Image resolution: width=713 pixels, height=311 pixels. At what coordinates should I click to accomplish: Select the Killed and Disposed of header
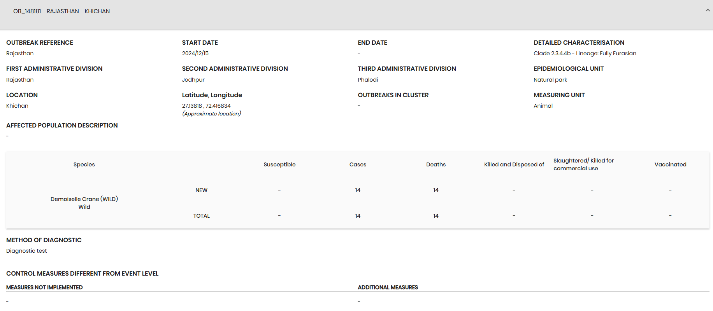click(x=514, y=164)
